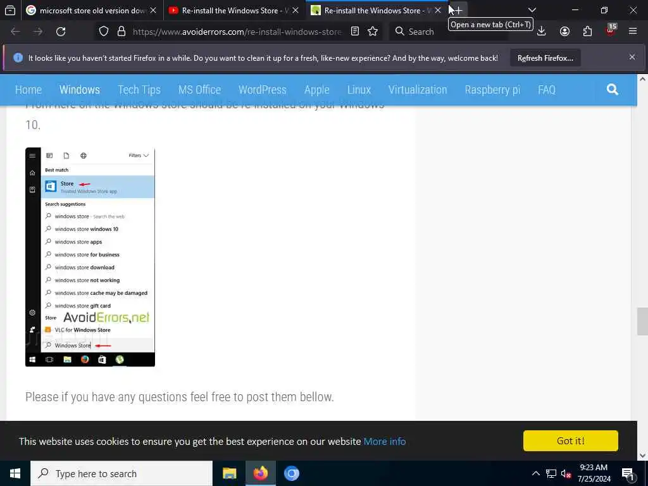Screen dimensions: 648x486
Task: Click the muted volume tray icon
Action: (x=566, y=473)
